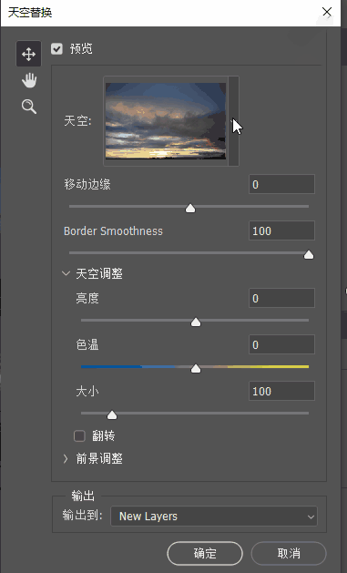Collapse the 天空调整 section
Image resolution: width=347 pixels, height=573 pixels.
(66, 273)
